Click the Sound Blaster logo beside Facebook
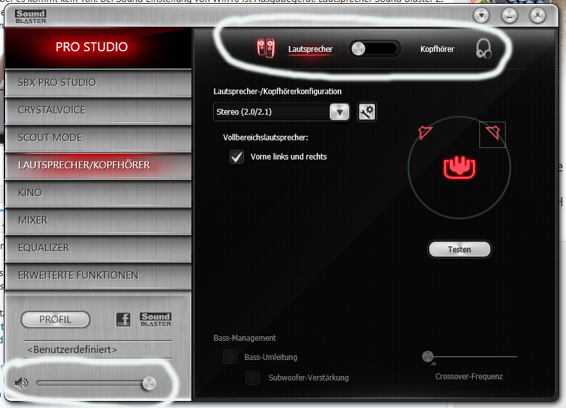Screen dimensions: 566x408 pyautogui.click(x=155, y=320)
